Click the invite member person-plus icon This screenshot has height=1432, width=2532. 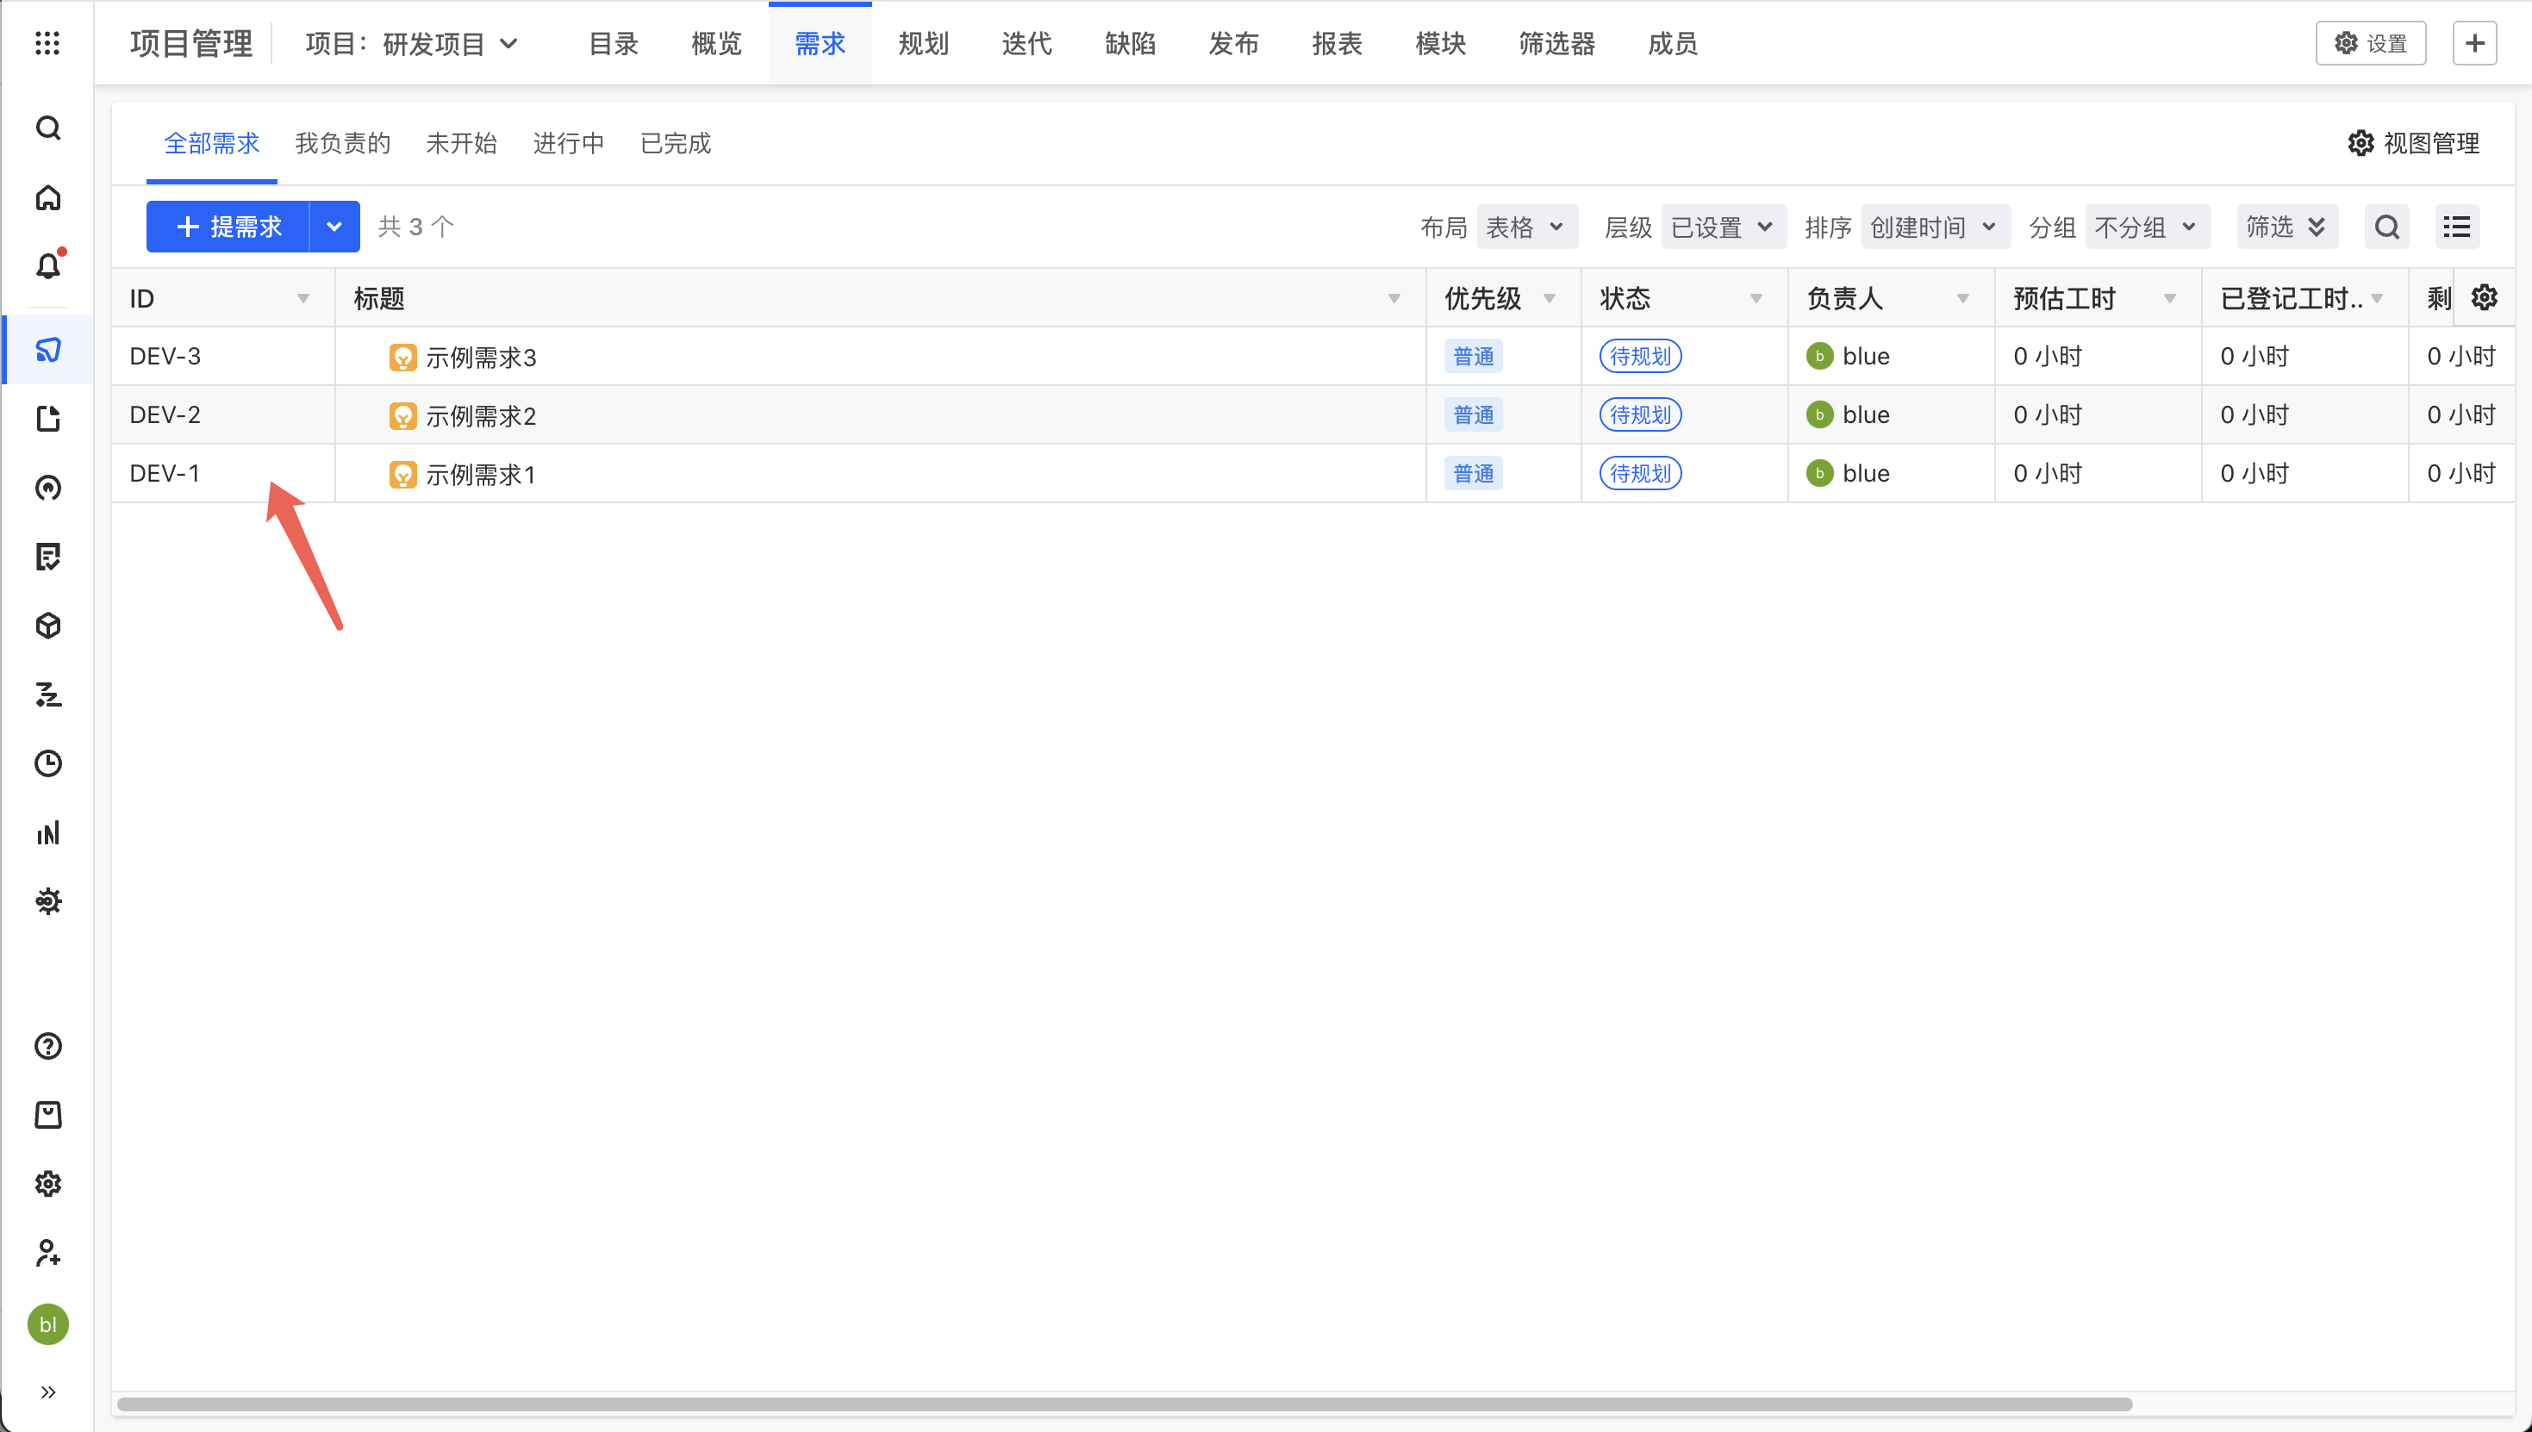coord(48,1253)
